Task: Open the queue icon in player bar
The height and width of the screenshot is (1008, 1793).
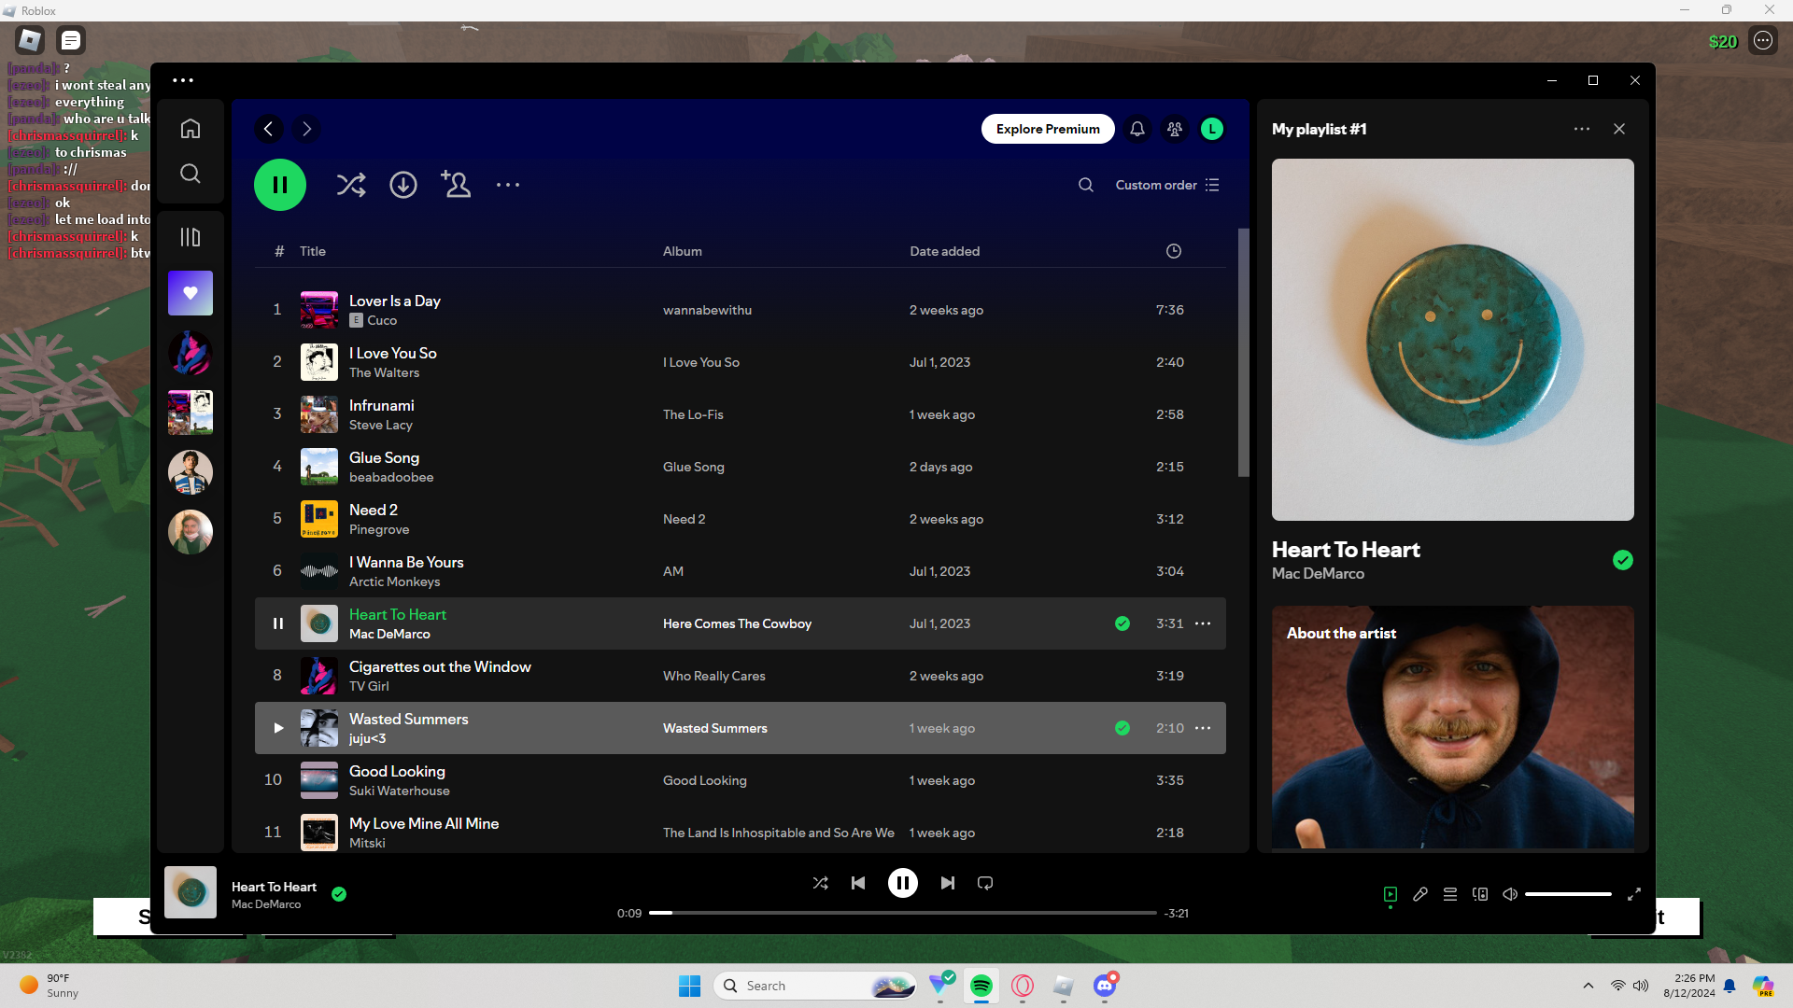Action: pyautogui.click(x=1450, y=894)
